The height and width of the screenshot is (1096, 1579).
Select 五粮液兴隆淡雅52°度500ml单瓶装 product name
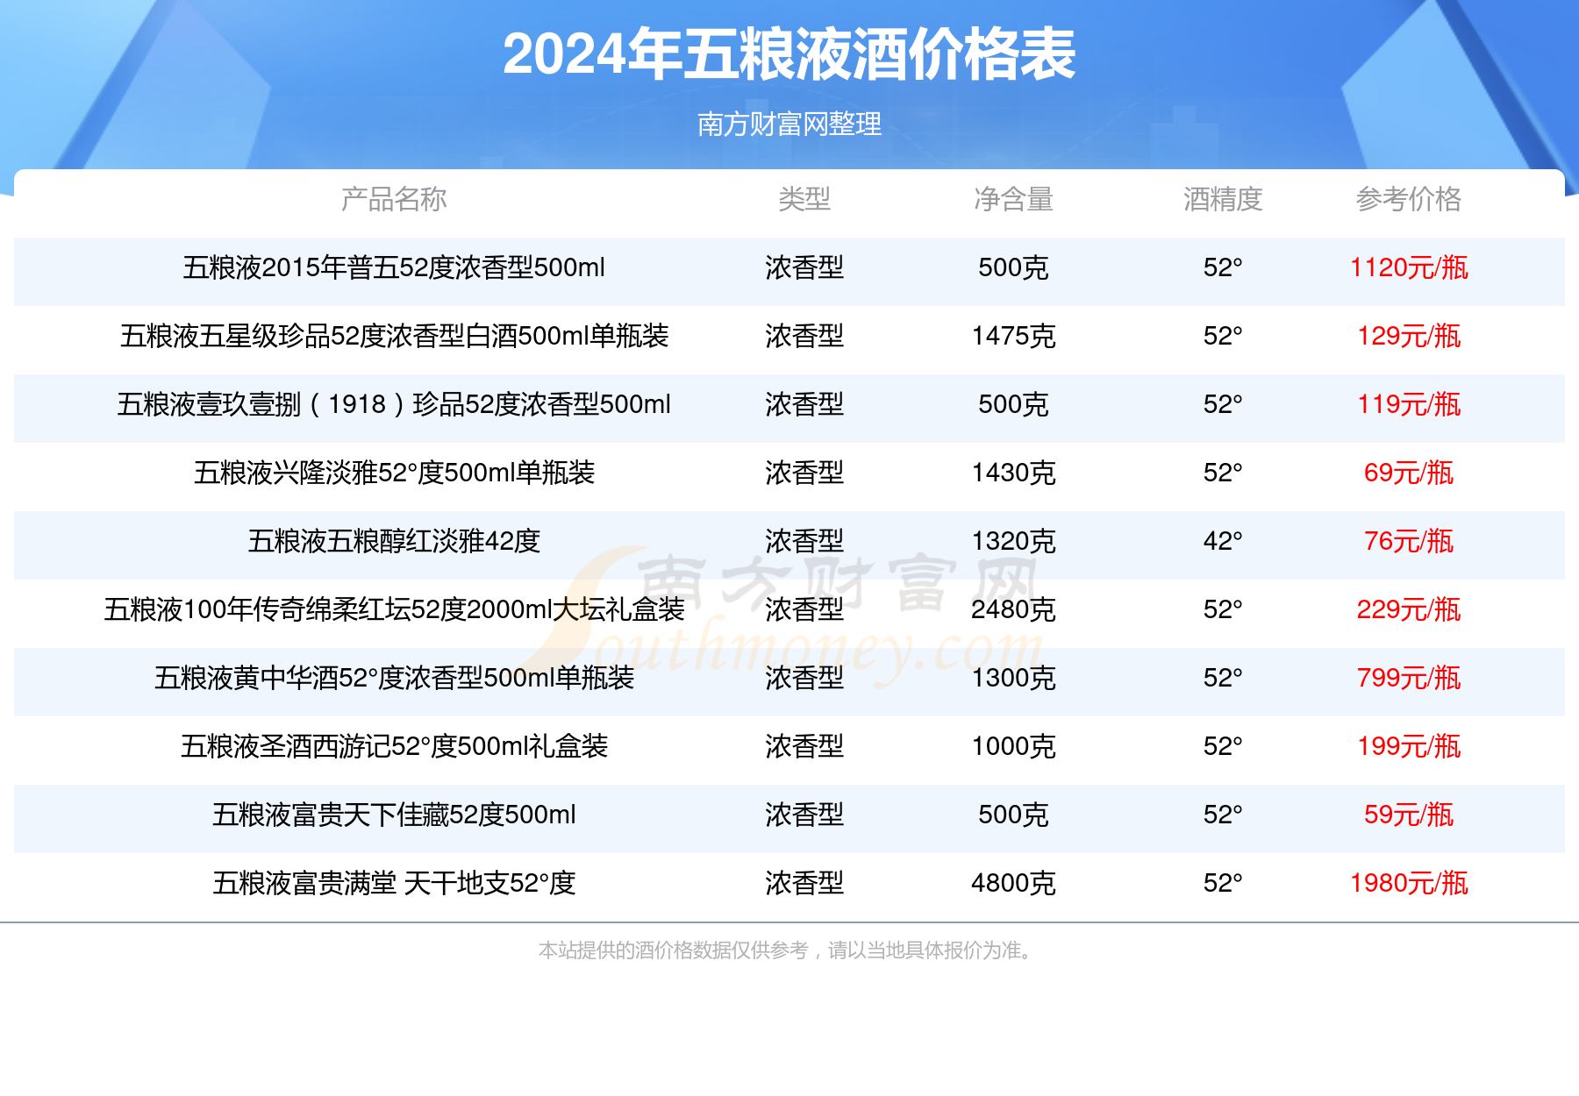[394, 473]
